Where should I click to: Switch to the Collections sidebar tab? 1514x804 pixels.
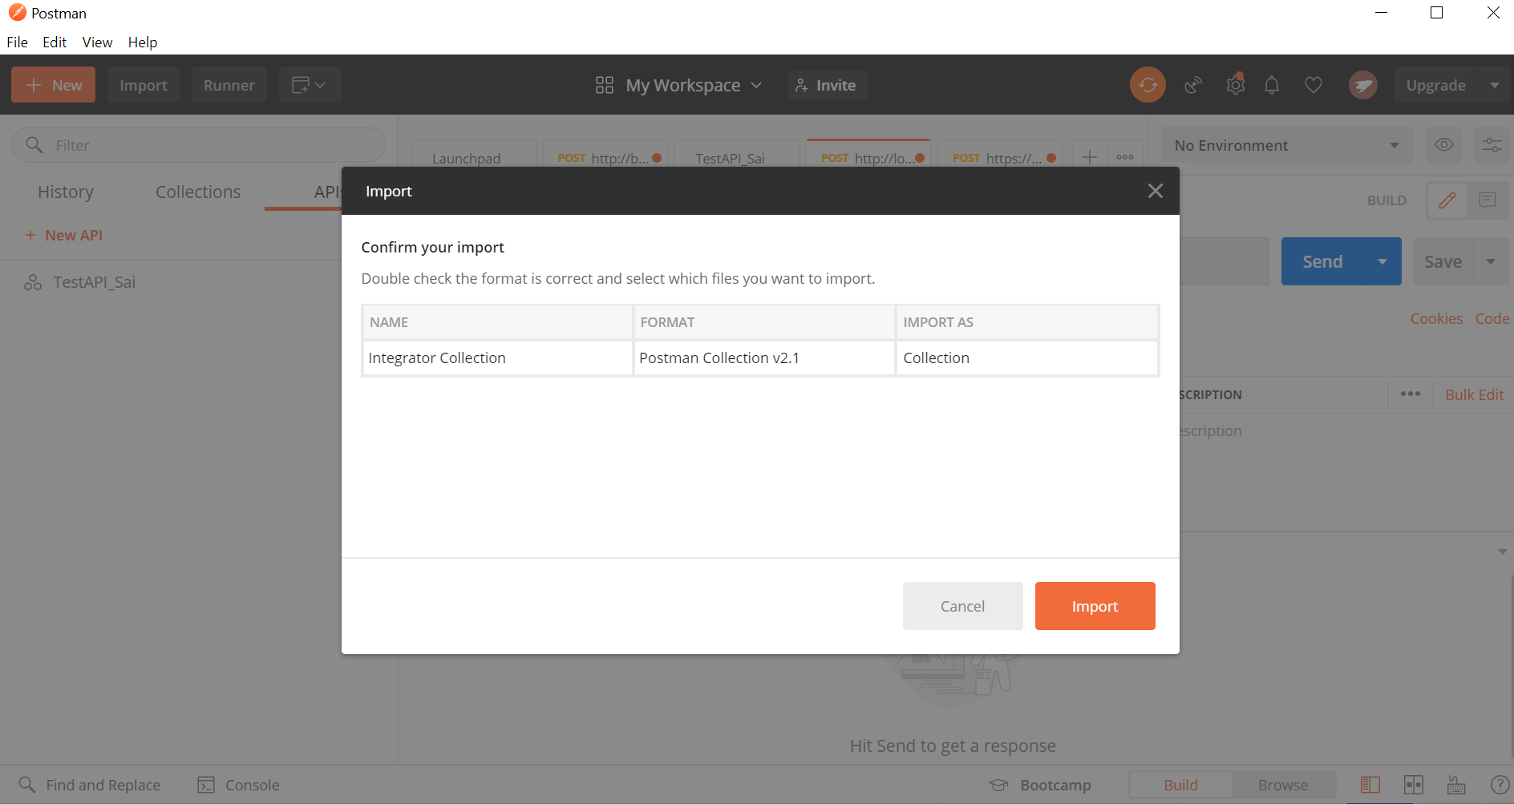pos(198,192)
